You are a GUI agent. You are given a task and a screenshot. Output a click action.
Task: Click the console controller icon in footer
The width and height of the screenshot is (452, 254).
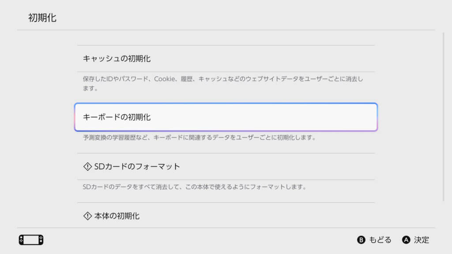pos(31,240)
